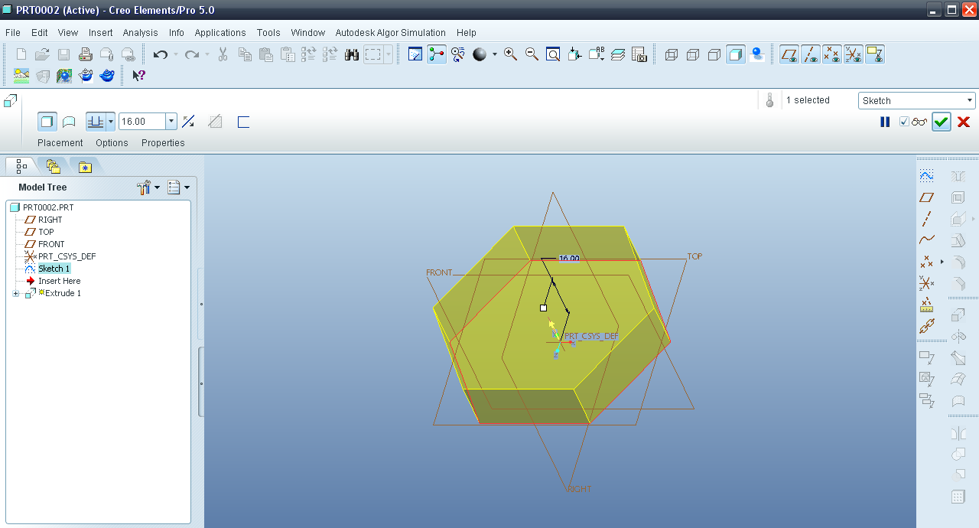
Task: Click the 16.00 dimension label on model
Action: pos(569,259)
